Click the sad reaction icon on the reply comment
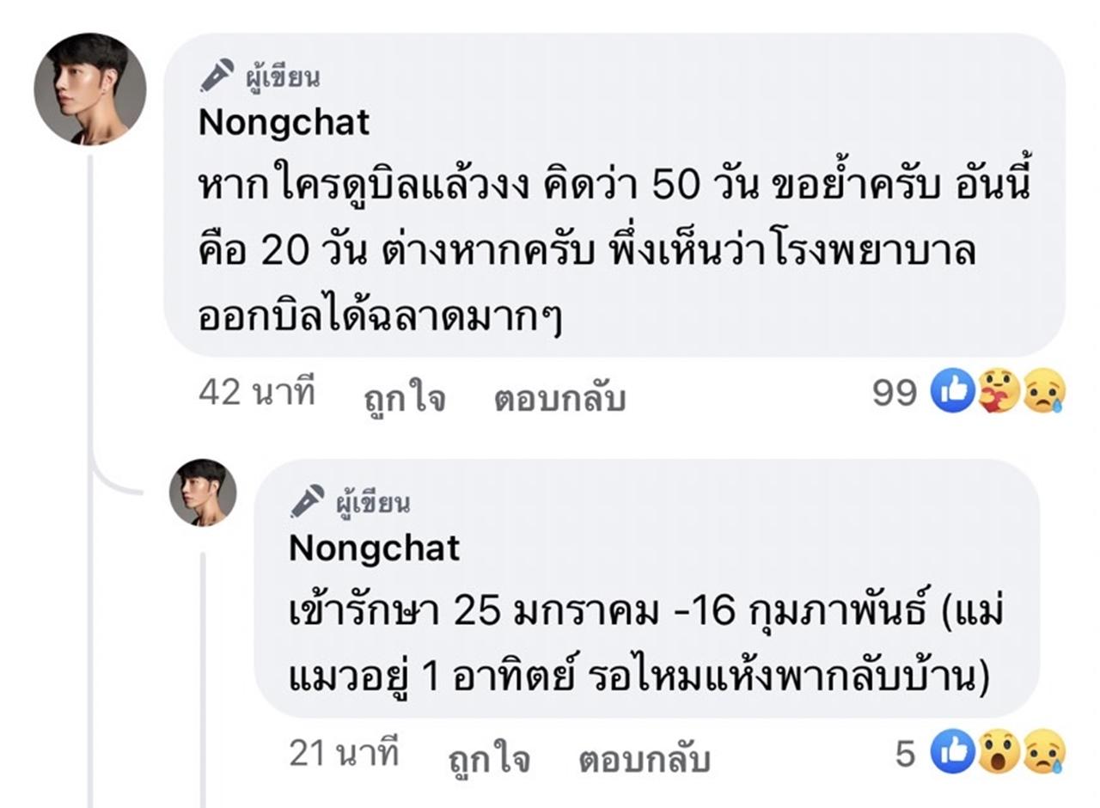Screen dimensions: 1100x808 [1043, 753]
